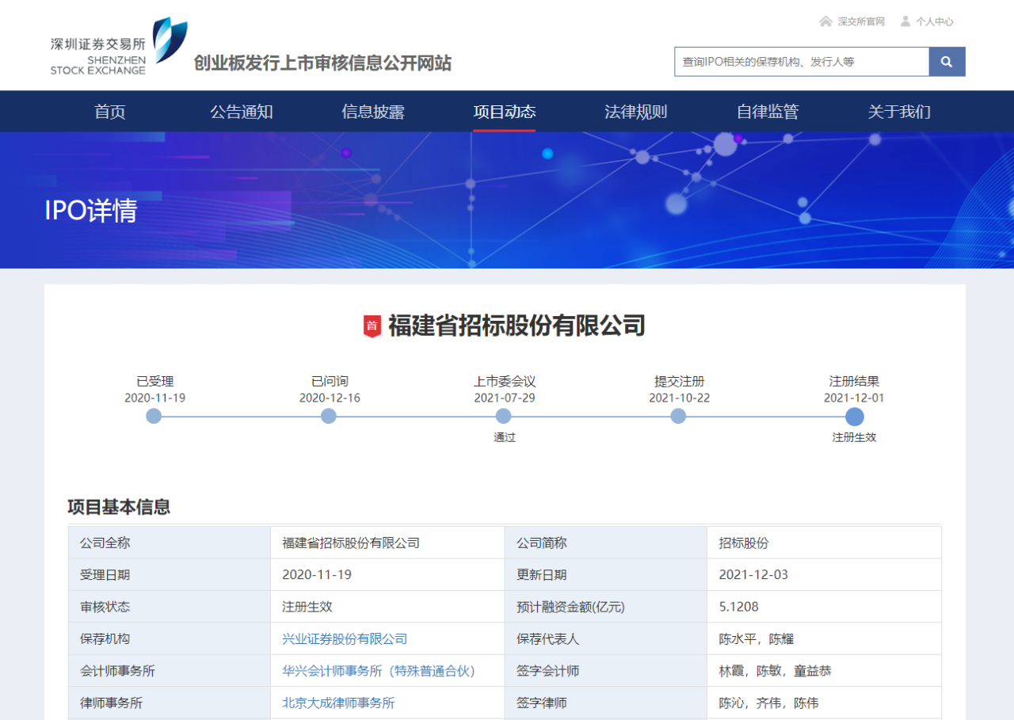Click the IPO详情 banner title
1014x720 pixels.
coord(91,211)
